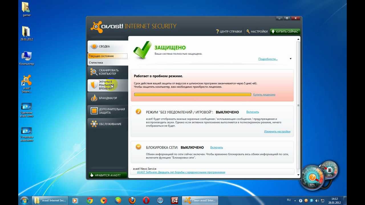
Task: Launch Safari compass icon in taskbar
Action: coord(160,200)
